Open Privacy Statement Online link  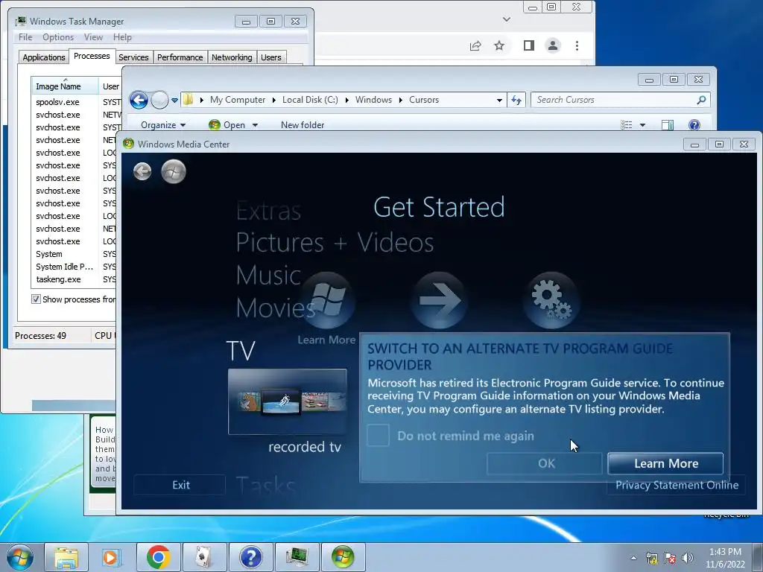(677, 485)
